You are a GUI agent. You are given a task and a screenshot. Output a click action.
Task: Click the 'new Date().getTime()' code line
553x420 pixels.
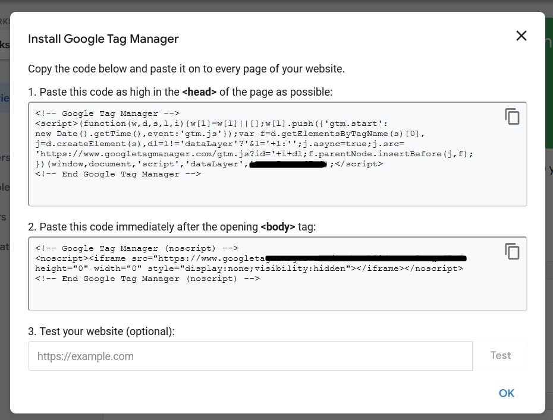pos(230,134)
